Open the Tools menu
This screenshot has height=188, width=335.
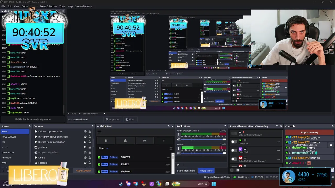[62, 6]
